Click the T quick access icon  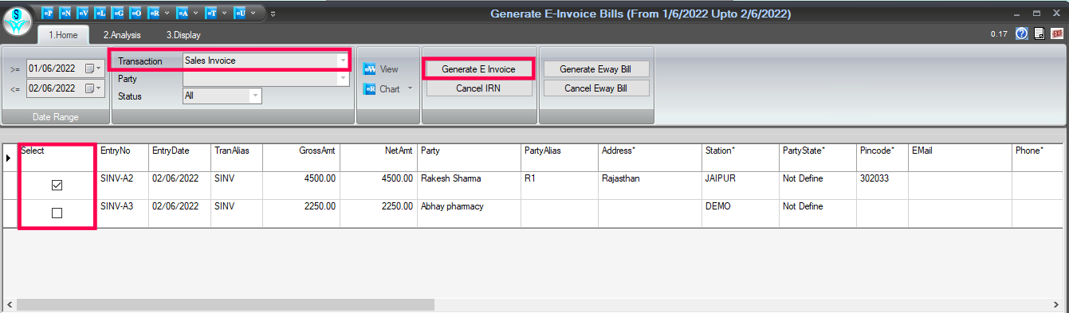coord(210,13)
